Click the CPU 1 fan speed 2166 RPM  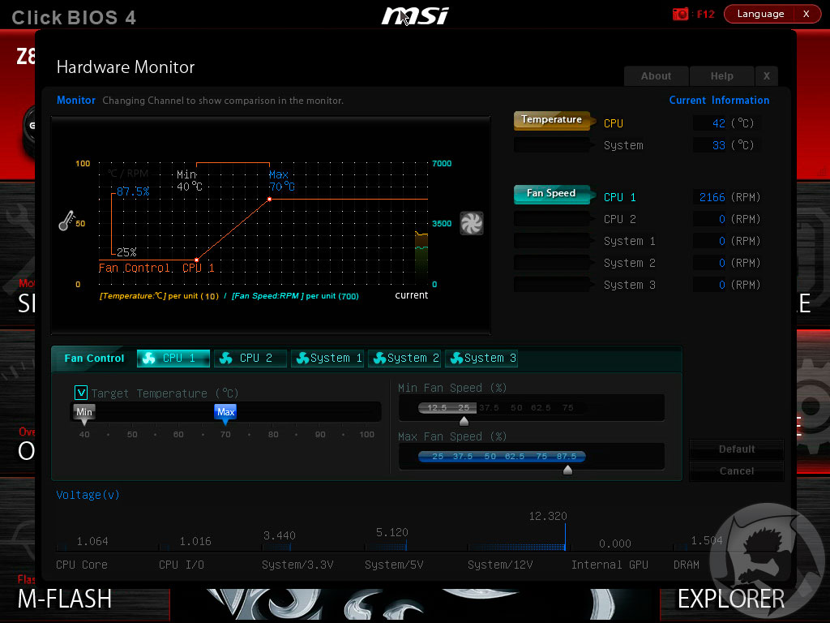click(x=712, y=197)
